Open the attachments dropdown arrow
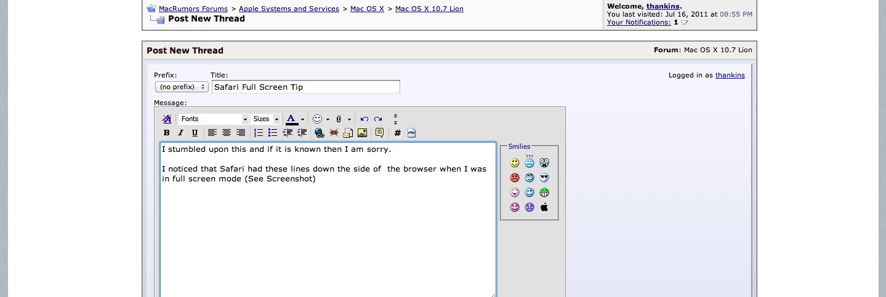This screenshot has width=886, height=297. (349, 119)
